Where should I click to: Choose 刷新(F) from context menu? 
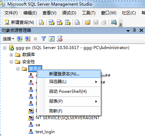[x=69, y=111]
